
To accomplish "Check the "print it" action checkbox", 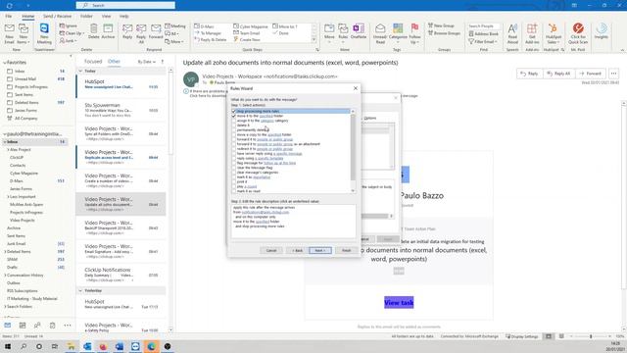I will point(234,181).
